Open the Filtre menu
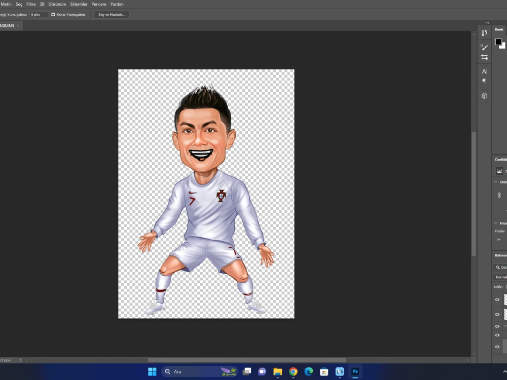 click(x=31, y=4)
